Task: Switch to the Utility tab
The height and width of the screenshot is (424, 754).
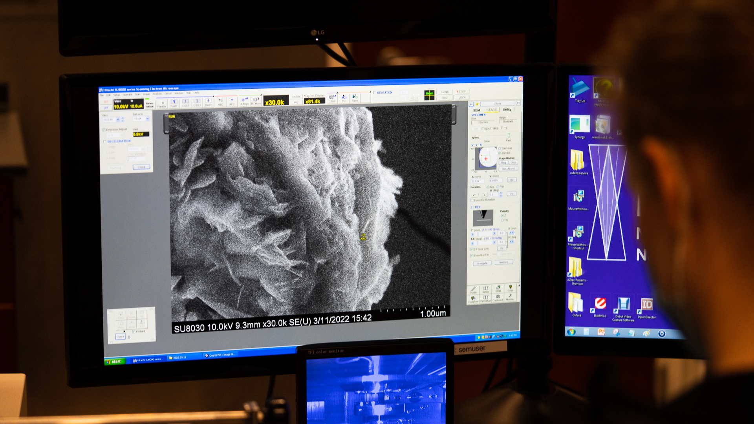Action: (x=507, y=110)
